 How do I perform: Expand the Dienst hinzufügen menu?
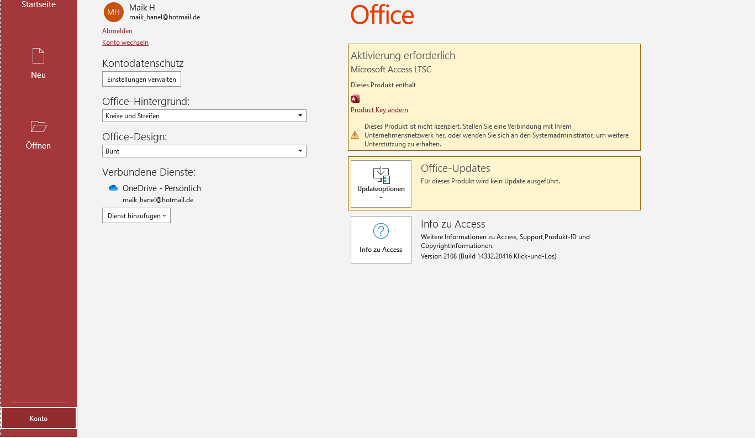click(136, 216)
